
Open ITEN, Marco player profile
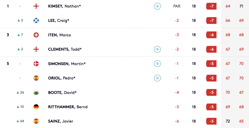[60, 35]
